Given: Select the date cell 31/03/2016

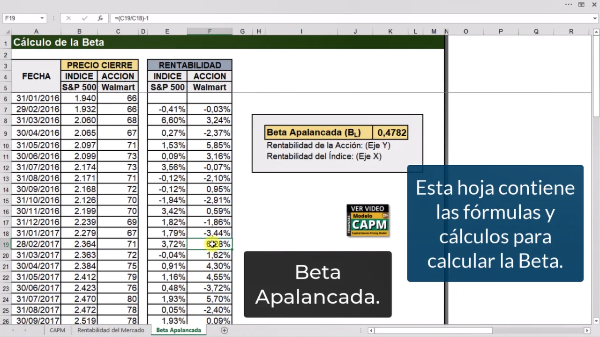Looking at the screenshot, I should [36, 120].
